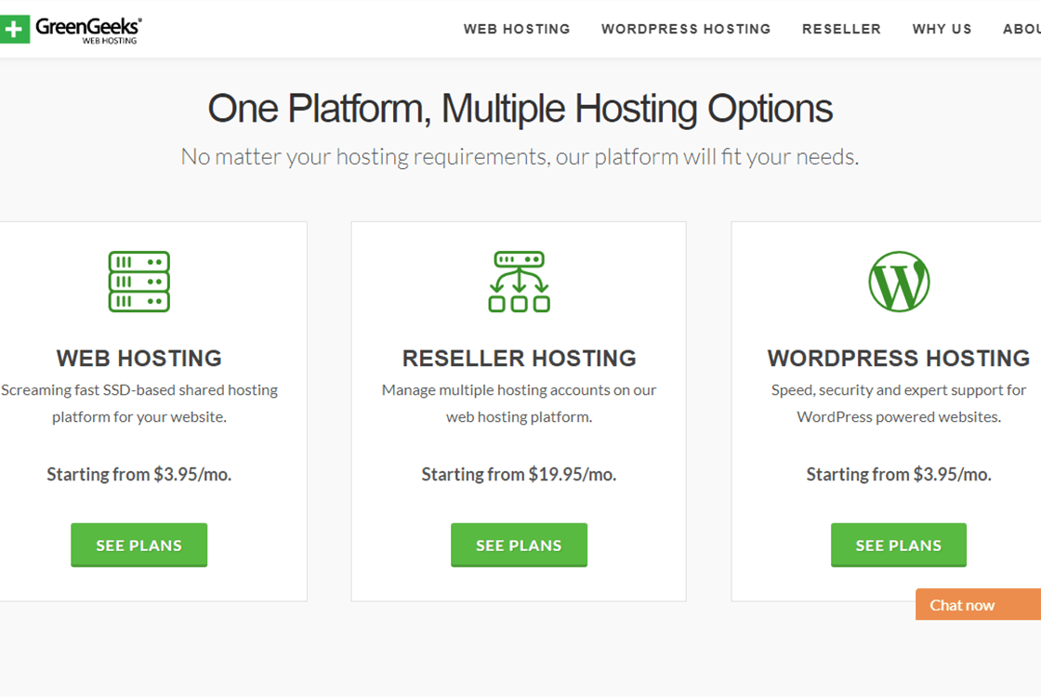The width and height of the screenshot is (1041, 697).
Task: Click 'Starting from $19.95/mo.' price text
Action: pos(519,475)
